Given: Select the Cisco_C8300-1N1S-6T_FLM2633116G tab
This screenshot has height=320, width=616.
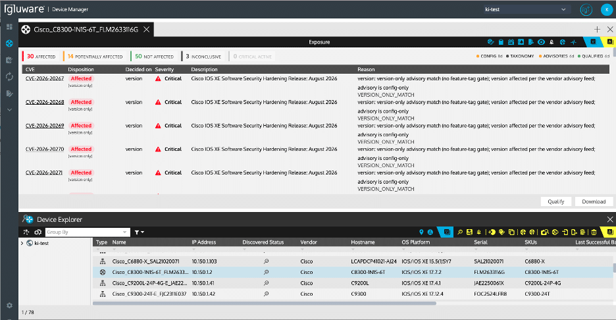Looking at the screenshot, I should click(86, 30).
